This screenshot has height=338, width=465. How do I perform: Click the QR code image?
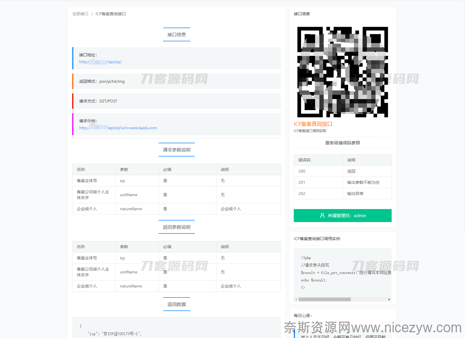[342, 72]
